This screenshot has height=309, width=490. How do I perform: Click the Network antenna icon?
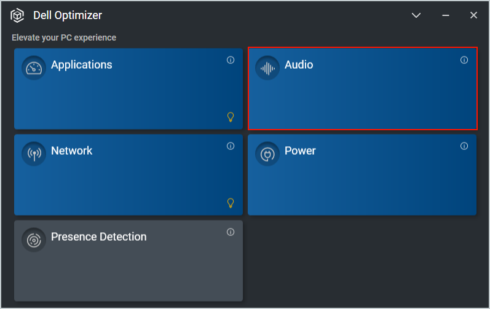[x=34, y=154]
